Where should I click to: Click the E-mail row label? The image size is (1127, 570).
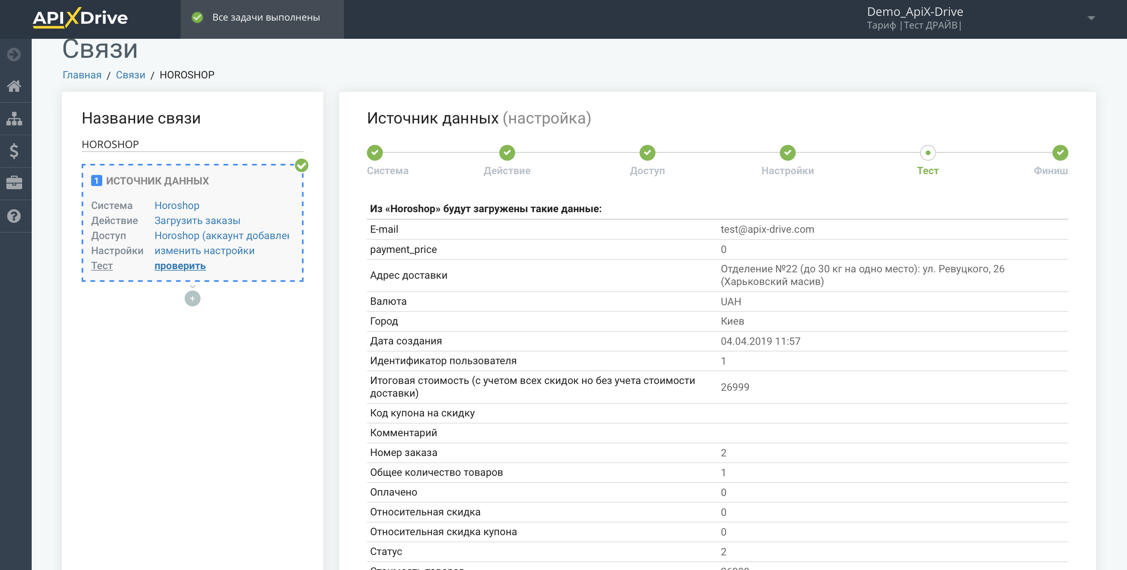(x=384, y=230)
